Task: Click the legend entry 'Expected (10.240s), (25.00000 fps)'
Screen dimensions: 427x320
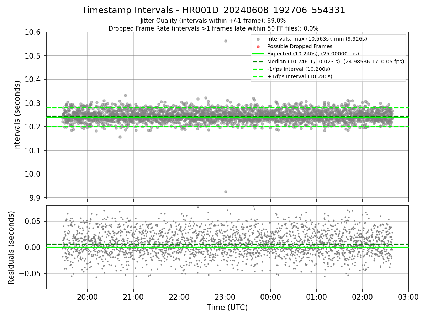Action: click(313, 54)
